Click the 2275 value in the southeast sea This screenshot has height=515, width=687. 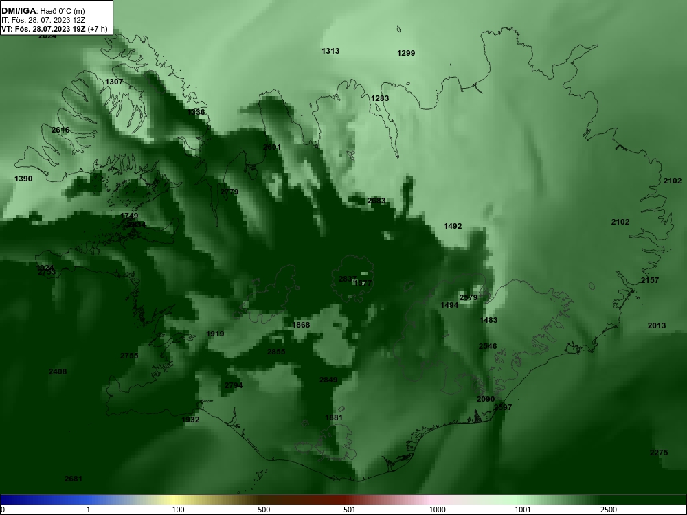coord(659,453)
